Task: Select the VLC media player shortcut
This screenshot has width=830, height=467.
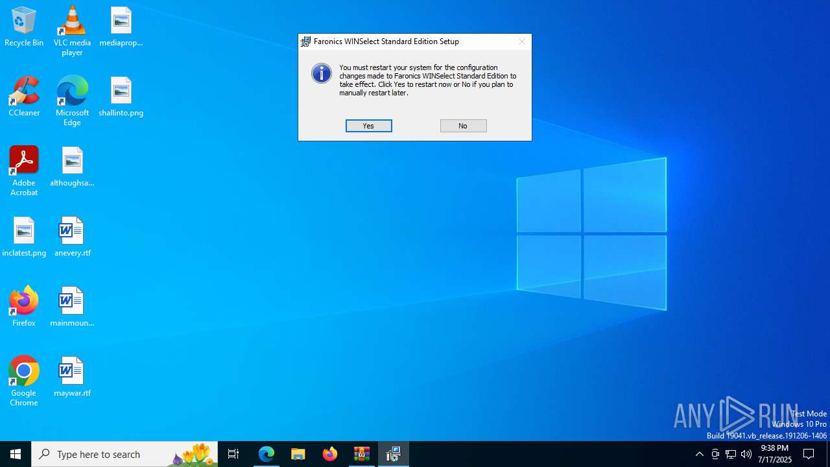Action: pos(72,31)
